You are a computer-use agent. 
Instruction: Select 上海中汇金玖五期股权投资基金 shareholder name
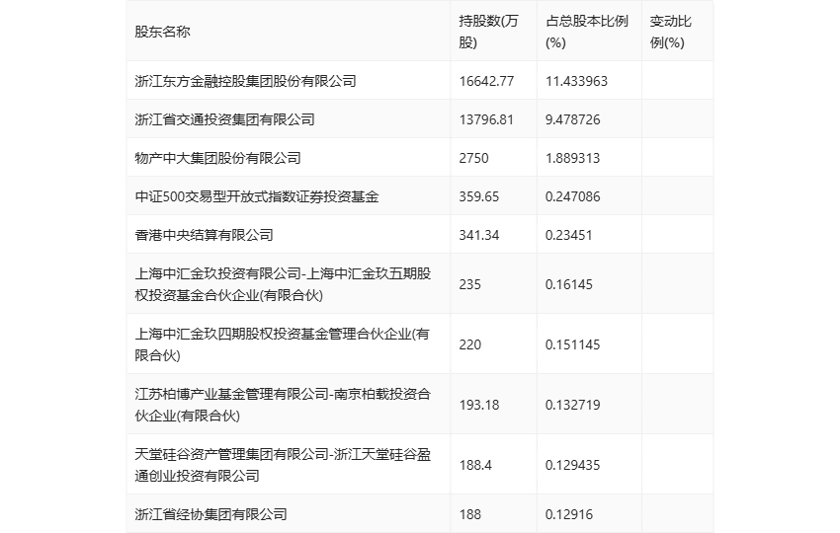[x=283, y=284]
